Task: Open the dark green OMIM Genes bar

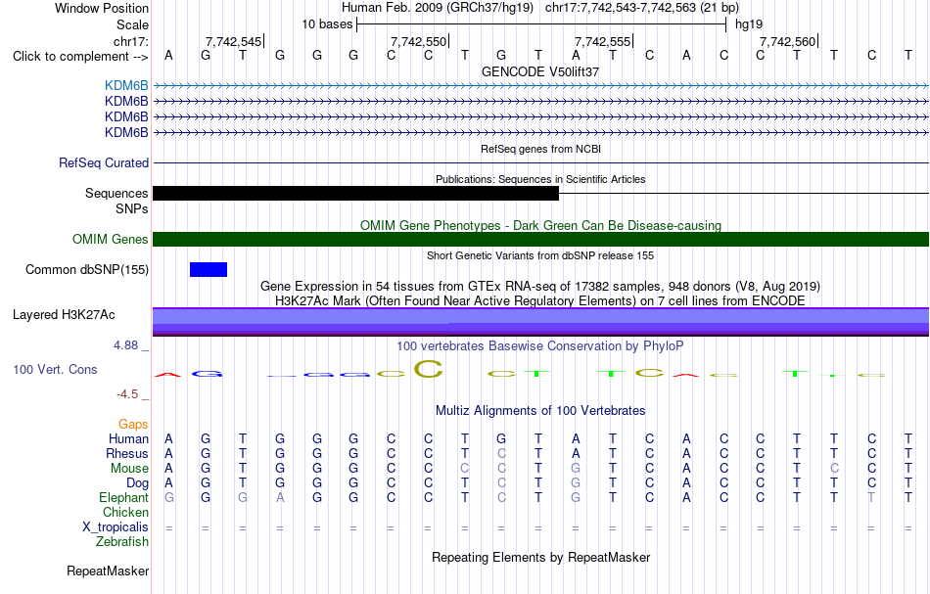Action: (x=541, y=240)
